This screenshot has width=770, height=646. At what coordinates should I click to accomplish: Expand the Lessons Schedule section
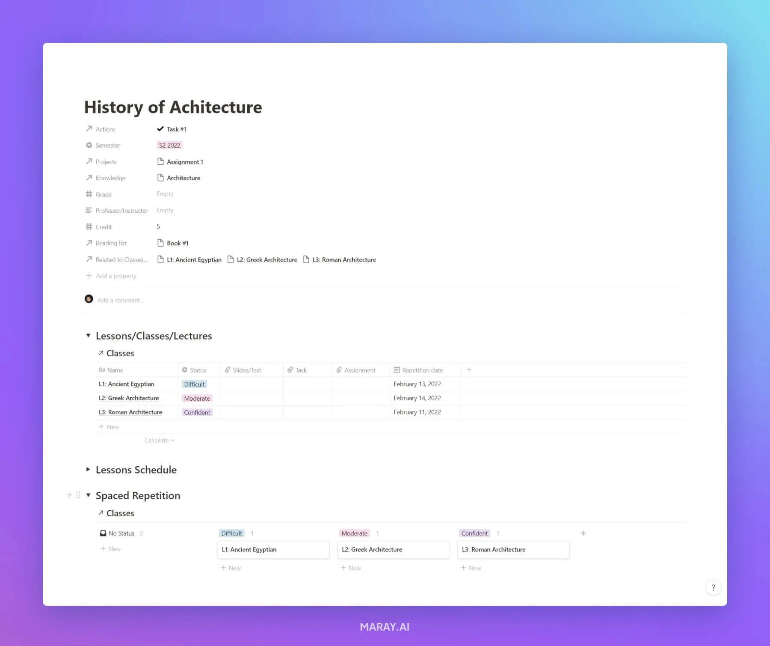click(89, 470)
